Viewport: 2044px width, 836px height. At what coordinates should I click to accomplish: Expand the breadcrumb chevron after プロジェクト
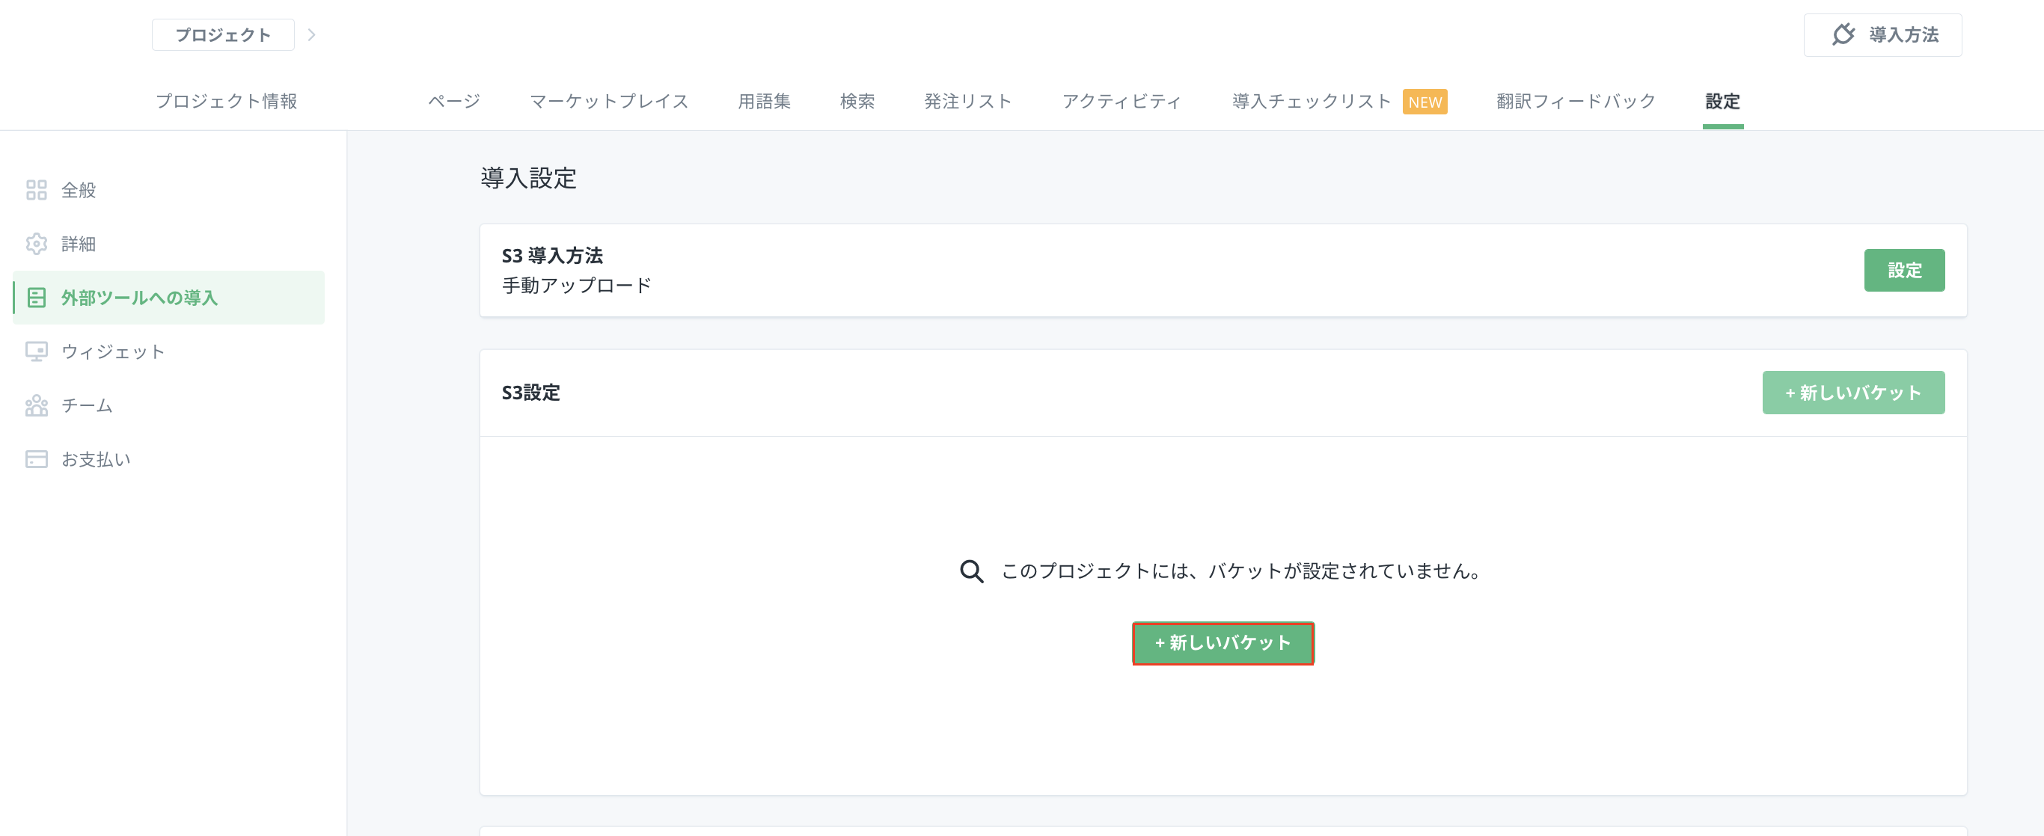(x=312, y=35)
